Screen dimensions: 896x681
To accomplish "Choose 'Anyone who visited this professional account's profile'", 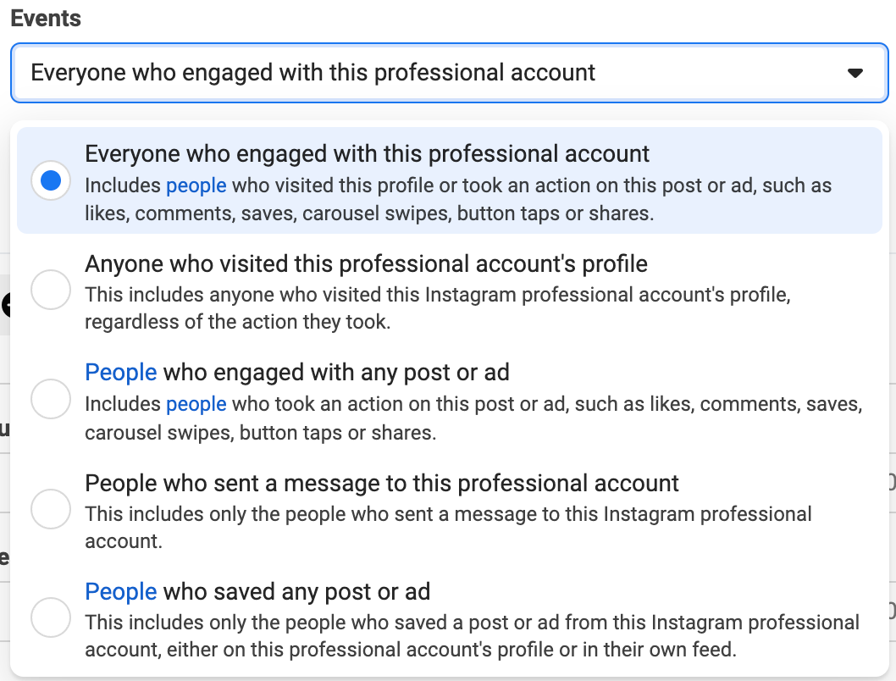I will point(51,290).
